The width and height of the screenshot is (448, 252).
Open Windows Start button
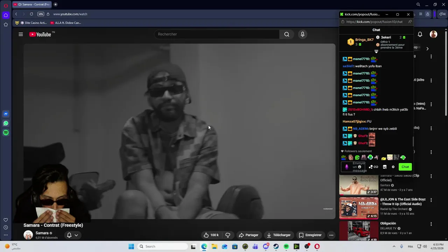pos(131,246)
